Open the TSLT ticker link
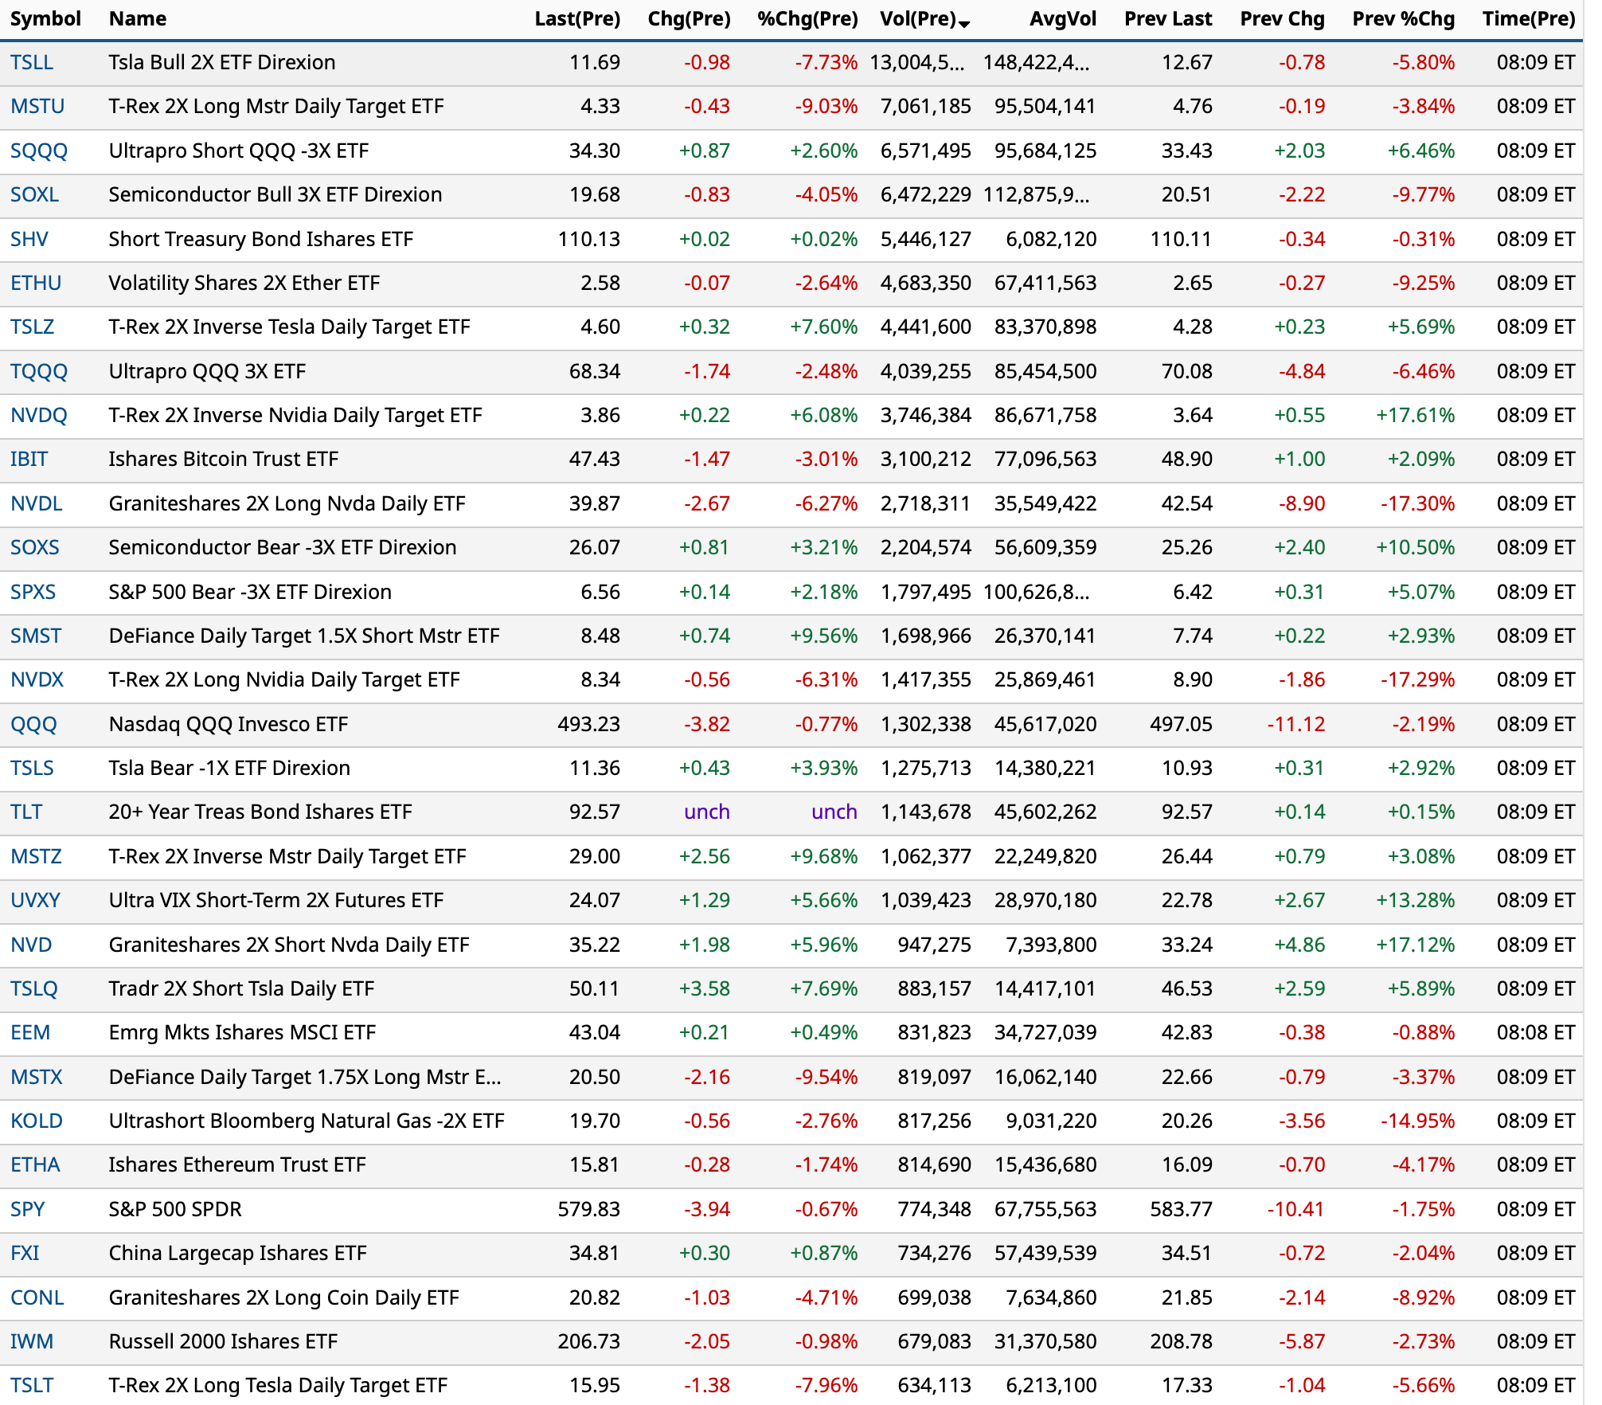1602x1405 pixels. pyautogui.click(x=32, y=1385)
